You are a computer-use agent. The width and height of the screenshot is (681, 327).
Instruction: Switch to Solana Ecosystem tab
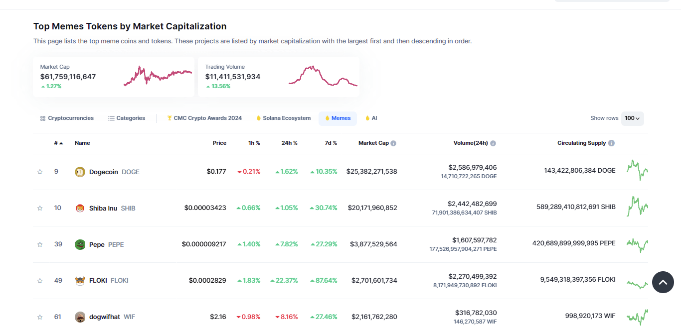(284, 118)
